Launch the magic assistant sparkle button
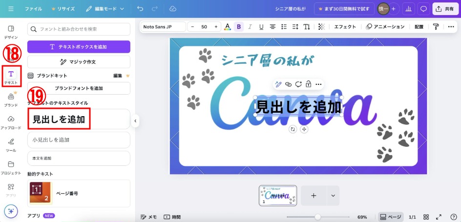The height and width of the screenshot is (222, 461). pos(11,211)
